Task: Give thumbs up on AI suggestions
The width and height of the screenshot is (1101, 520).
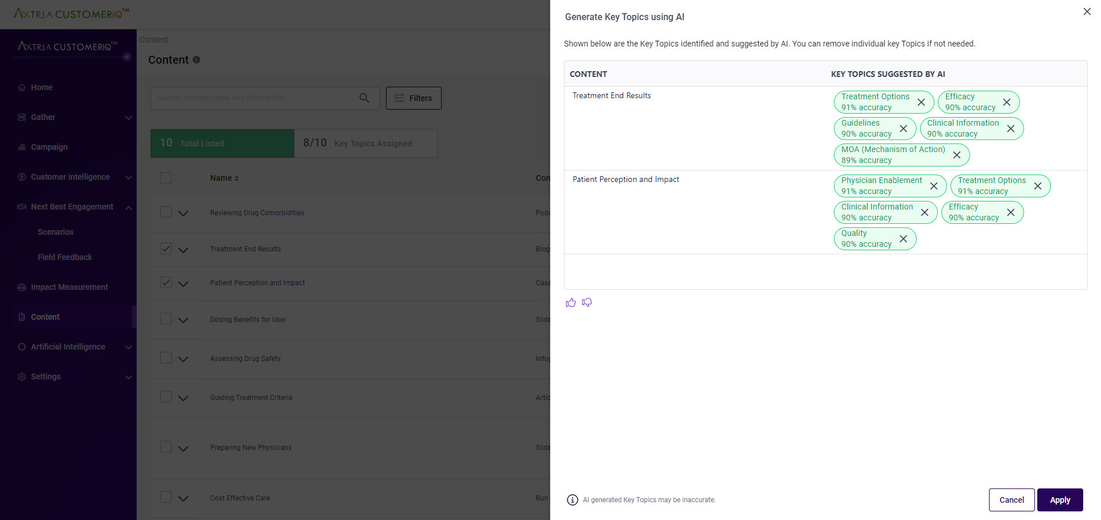Action: coord(570,302)
